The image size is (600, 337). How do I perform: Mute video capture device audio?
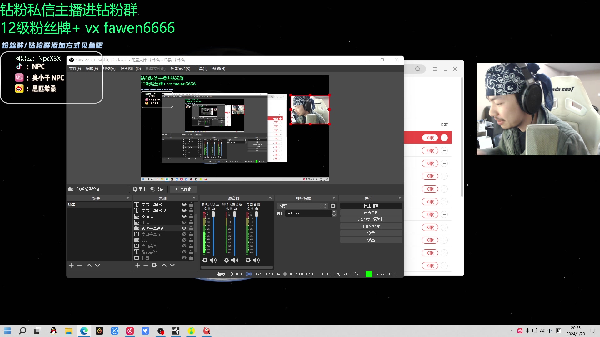(235, 260)
